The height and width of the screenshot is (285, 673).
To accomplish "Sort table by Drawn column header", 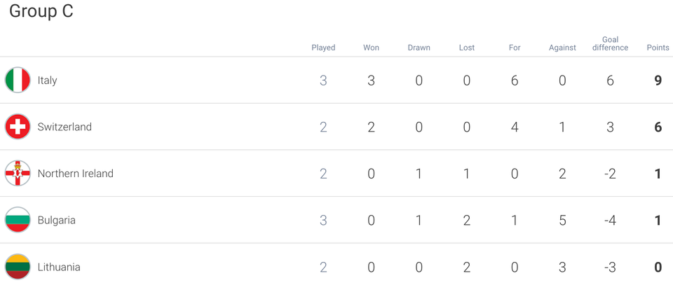I will (x=419, y=48).
